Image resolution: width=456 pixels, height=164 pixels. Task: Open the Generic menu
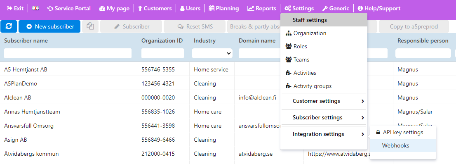click(336, 8)
